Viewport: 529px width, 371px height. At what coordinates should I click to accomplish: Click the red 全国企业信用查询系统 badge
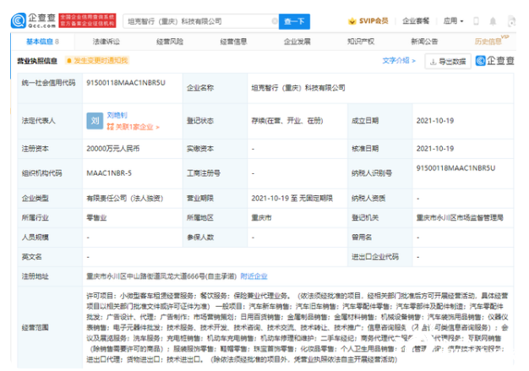(87, 20)
